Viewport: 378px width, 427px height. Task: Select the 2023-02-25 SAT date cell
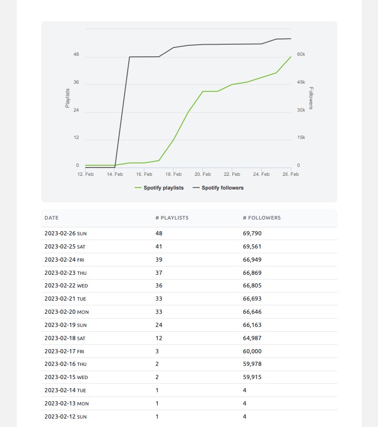65,246
